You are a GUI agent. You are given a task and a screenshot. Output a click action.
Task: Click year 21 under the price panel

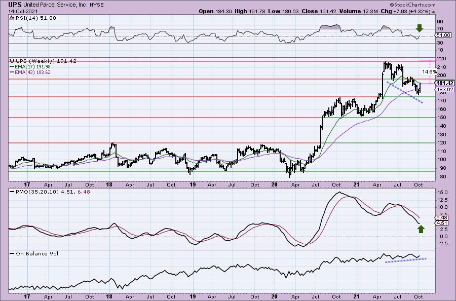(357, 184)
